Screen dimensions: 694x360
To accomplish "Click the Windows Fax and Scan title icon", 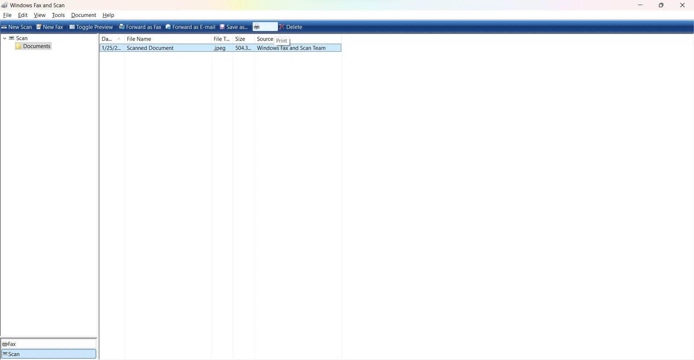I will point(5,5).
